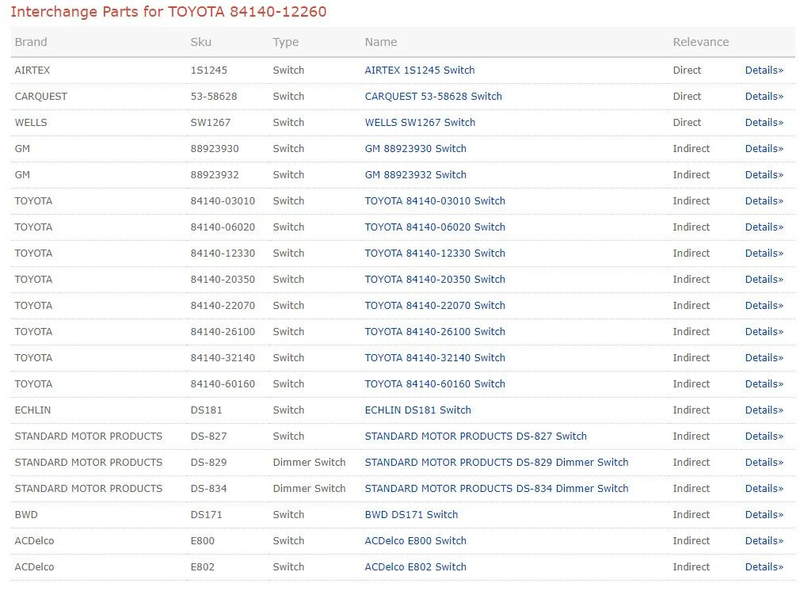This screenshot has height=591, width=808.
Task: View Details for the DS-829 row
Action: coord(764,463)
